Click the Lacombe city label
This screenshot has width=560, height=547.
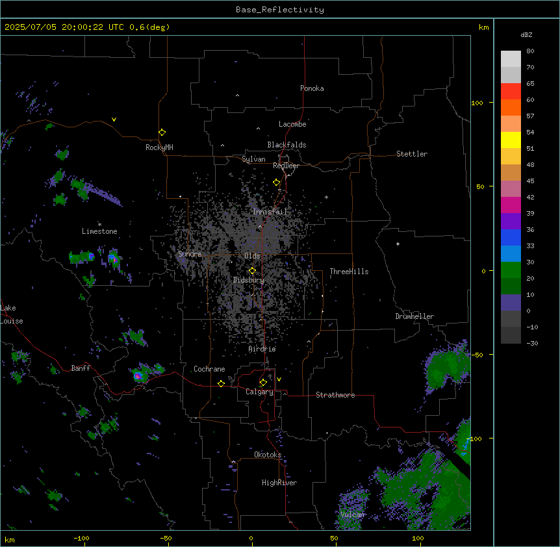(x=292, y=124)
